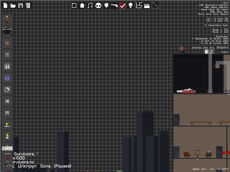Viewport: 230px width, 172px height.
Task: Pick the gray panel palette item
Action: [7, 113]
